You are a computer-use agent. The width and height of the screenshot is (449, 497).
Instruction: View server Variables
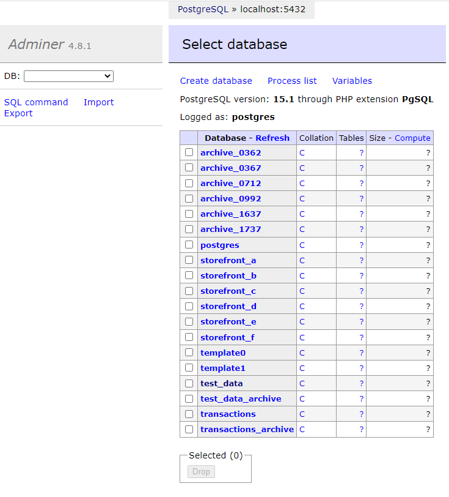[352, 81]
